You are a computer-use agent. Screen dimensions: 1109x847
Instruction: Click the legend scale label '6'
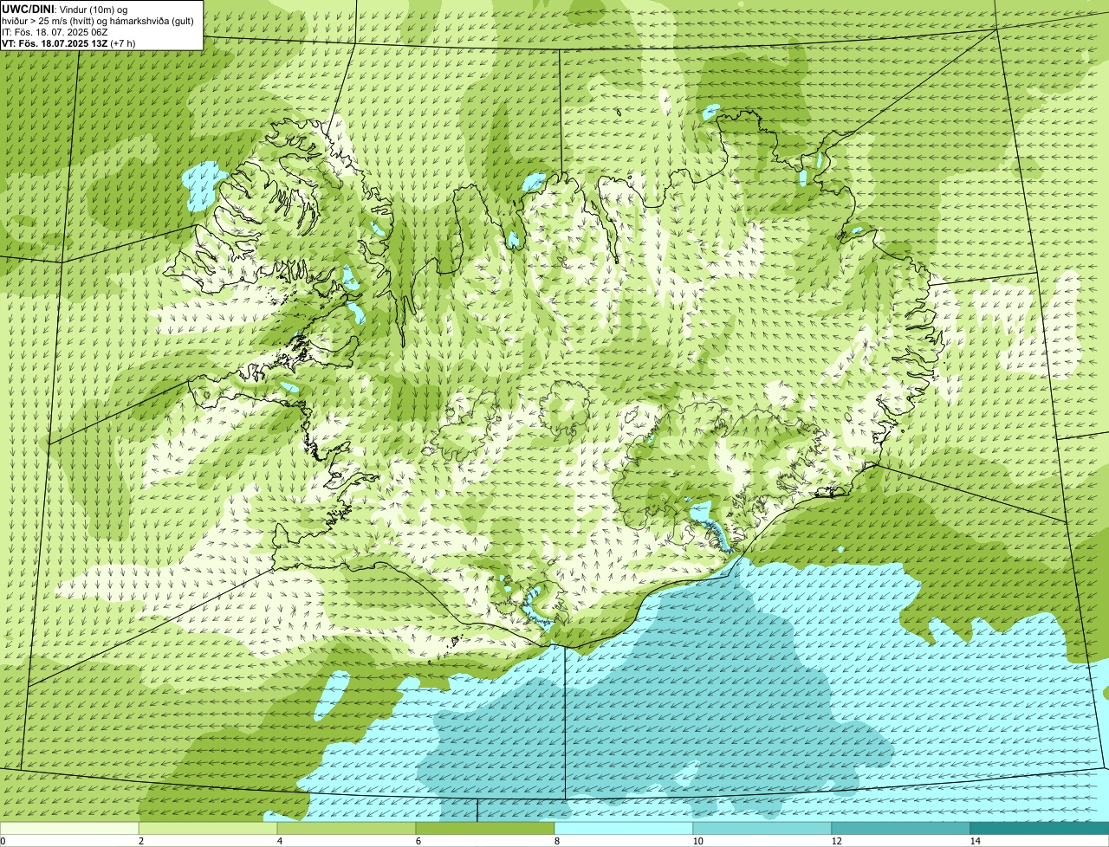pyautogui.click(x=418, y=841)
